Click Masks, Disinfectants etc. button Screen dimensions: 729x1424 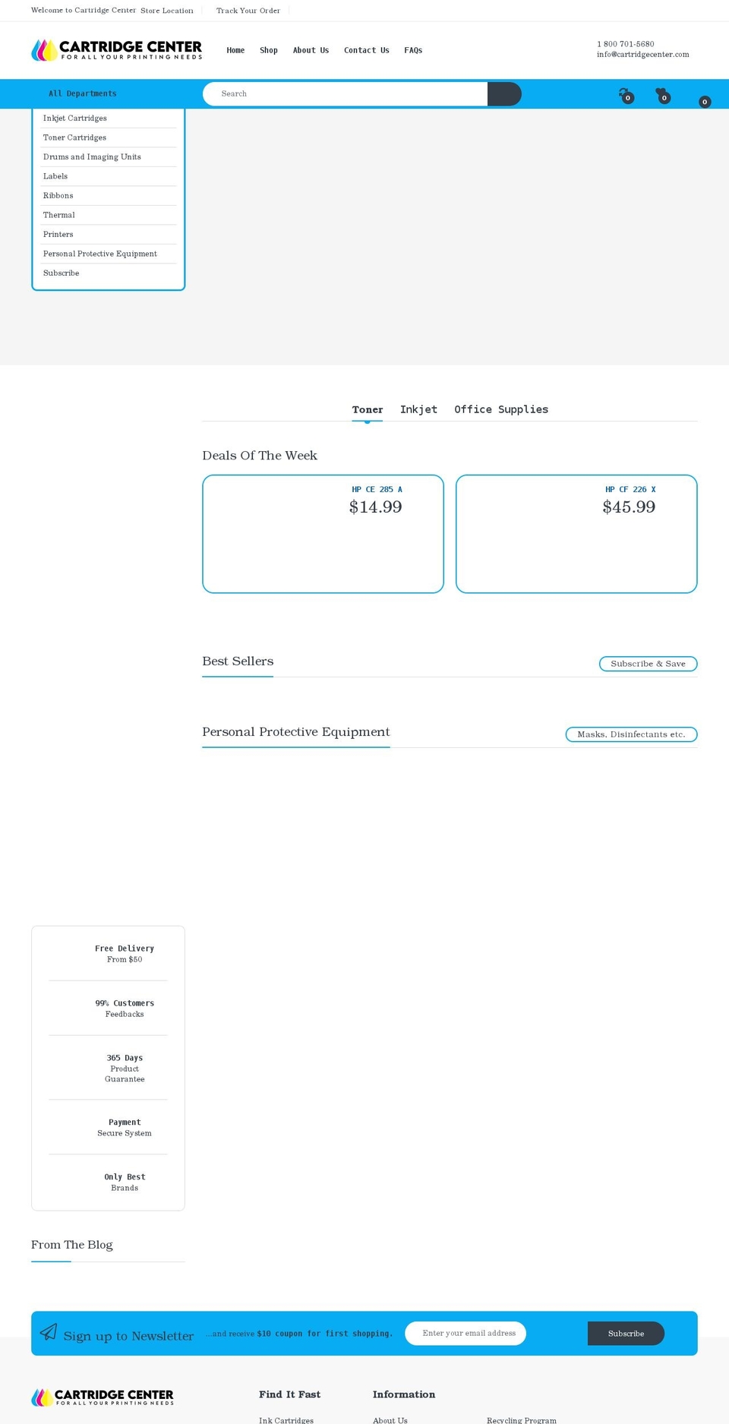[x=632, y=734]
